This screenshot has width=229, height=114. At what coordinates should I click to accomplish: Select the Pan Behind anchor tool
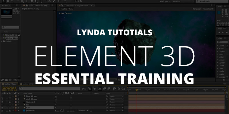pos(26,1)
